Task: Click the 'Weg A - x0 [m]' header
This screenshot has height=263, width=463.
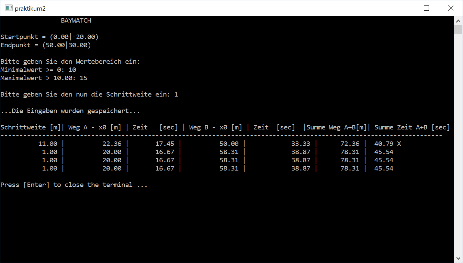Action: click(x=95, y=127)
